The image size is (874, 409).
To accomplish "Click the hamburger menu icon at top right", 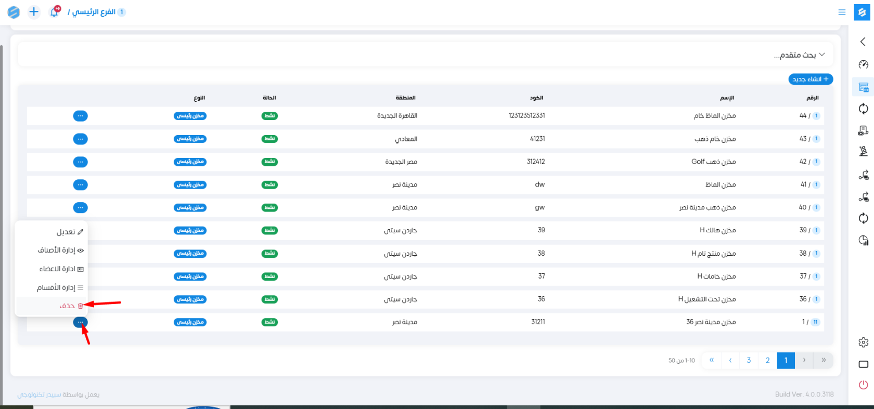I will 842,12.
